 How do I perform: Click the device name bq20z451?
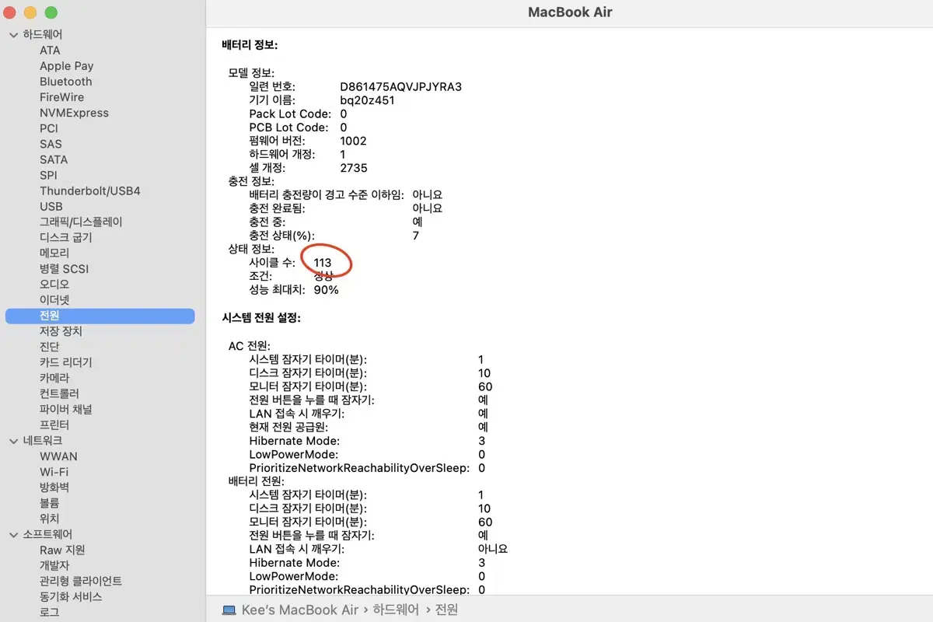tap(367, 100)
